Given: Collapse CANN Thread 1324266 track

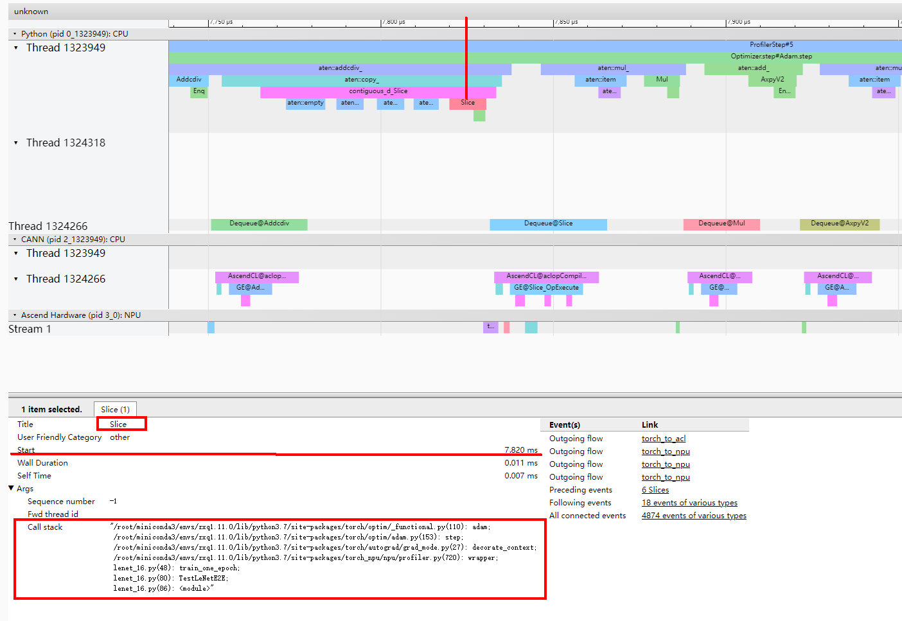Looking at the screenshot, I should pos(16,279).
